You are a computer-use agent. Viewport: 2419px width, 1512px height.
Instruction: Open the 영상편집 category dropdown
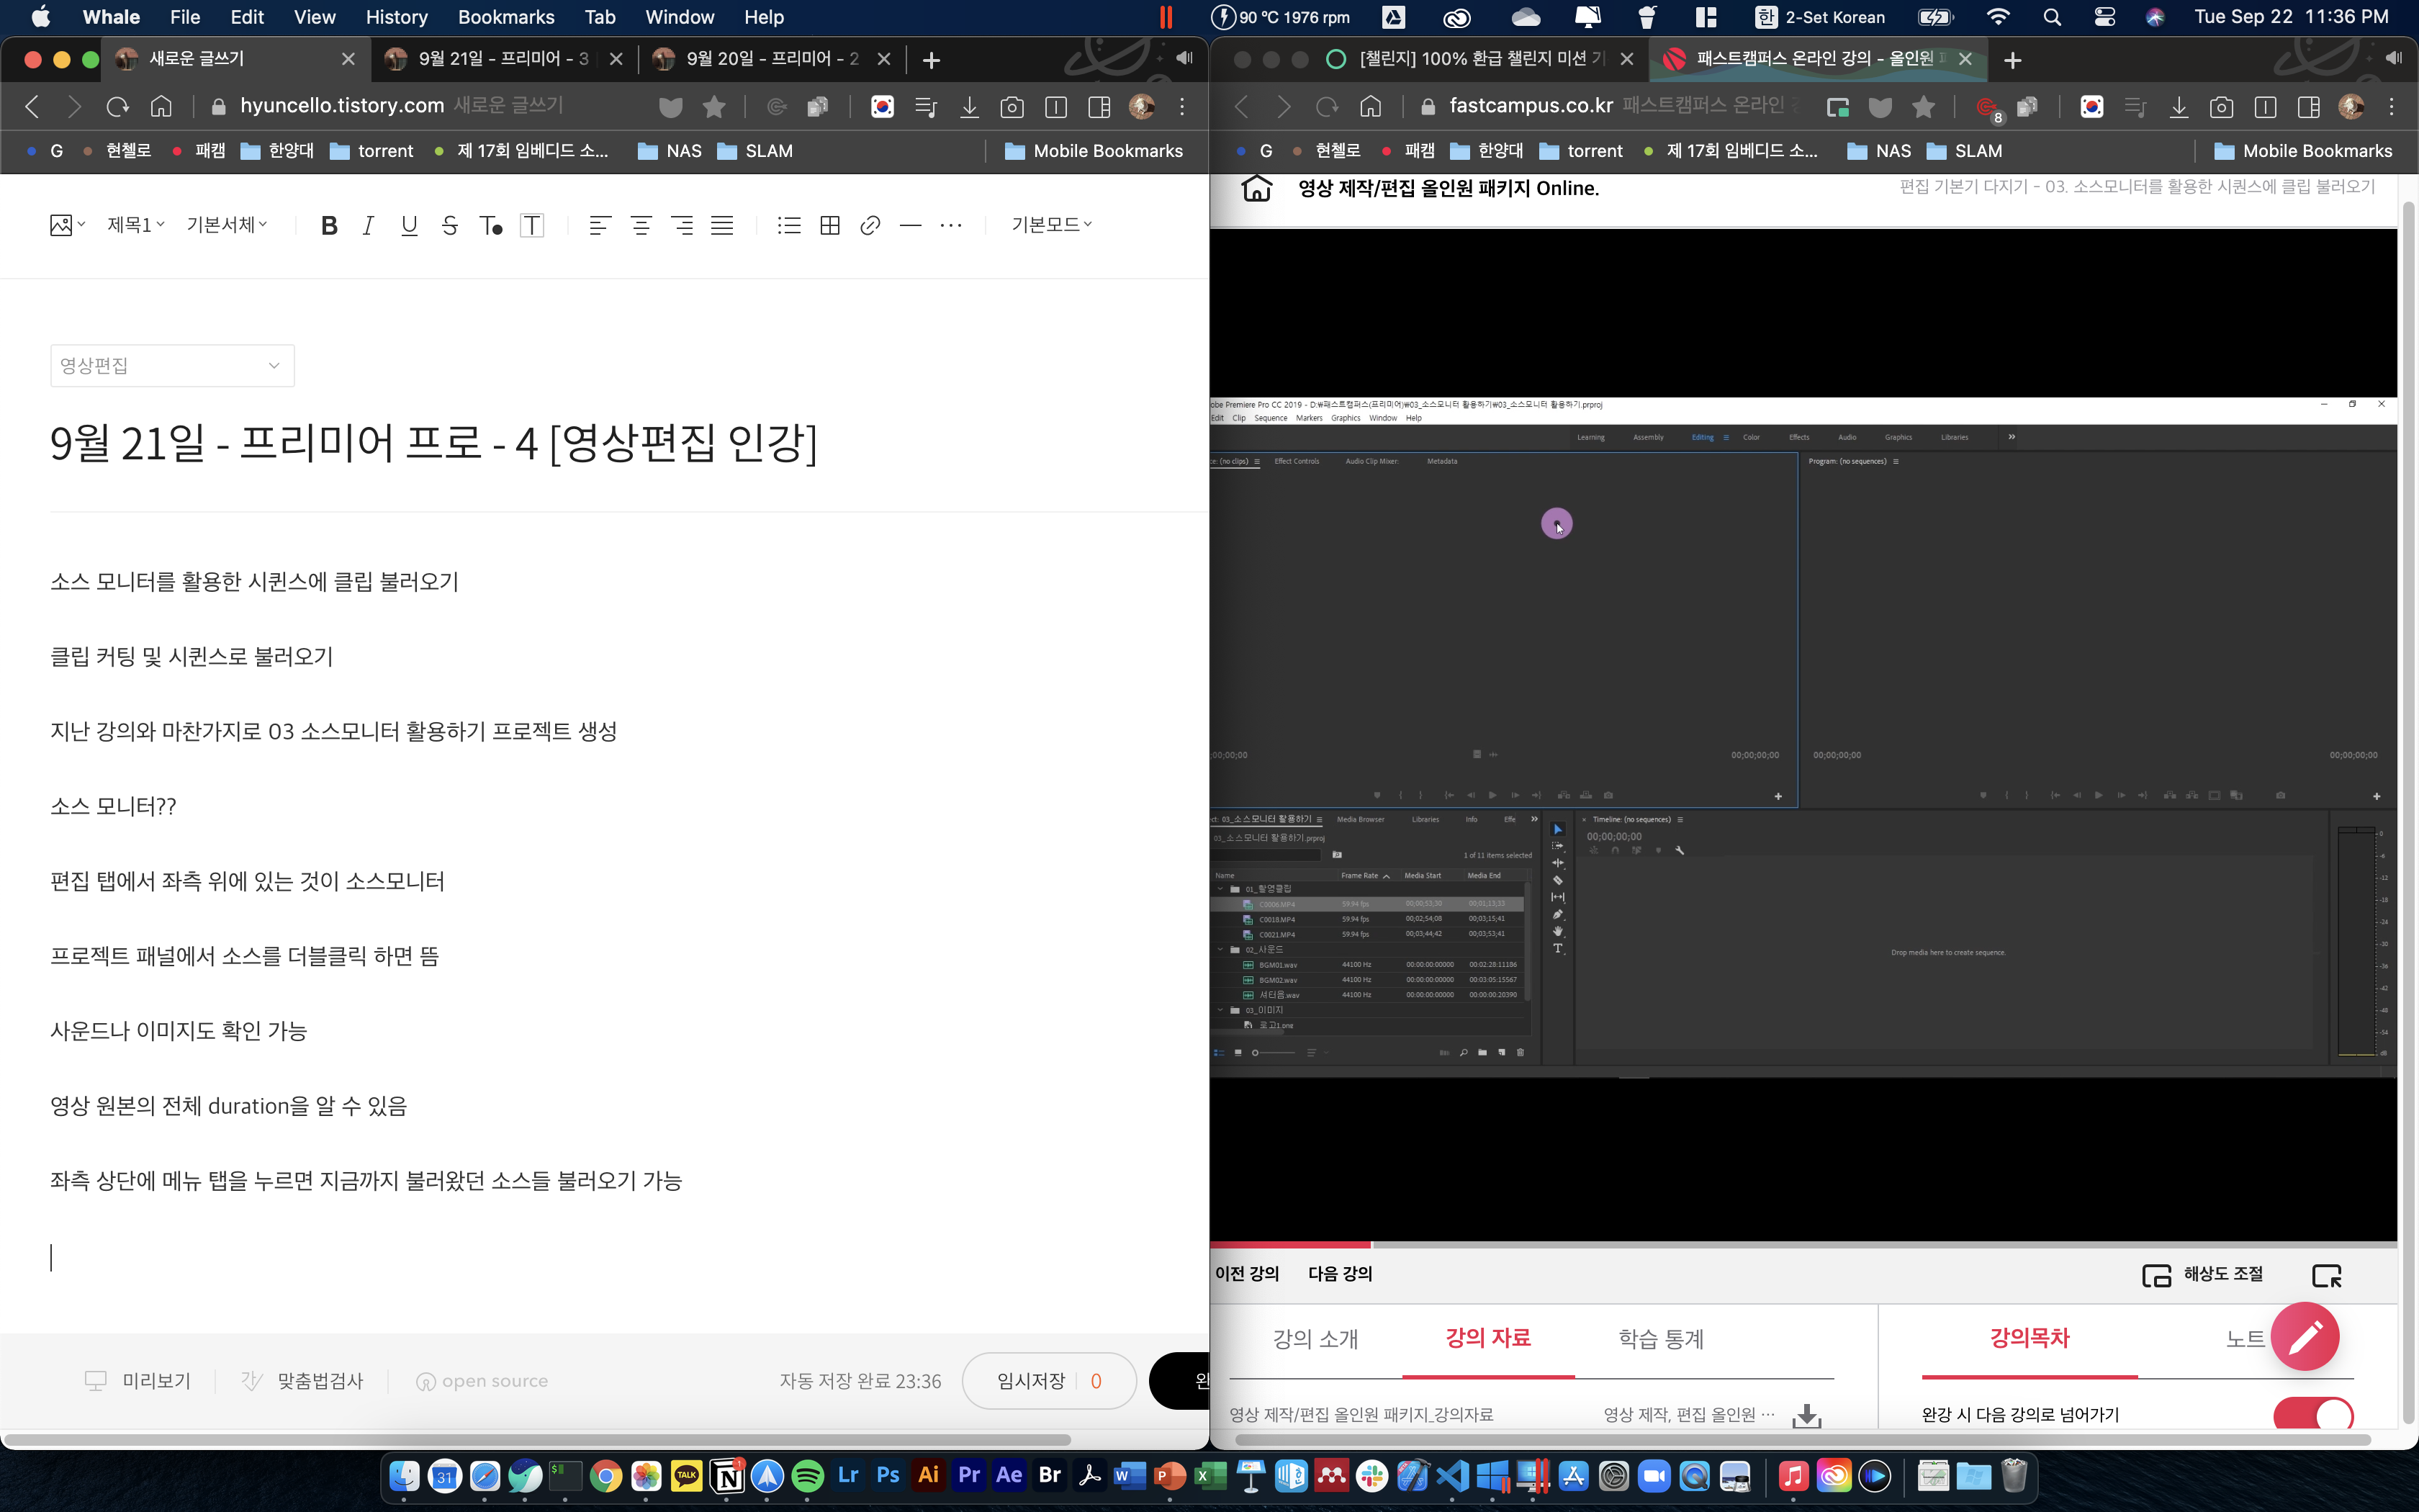pos(172,366)
